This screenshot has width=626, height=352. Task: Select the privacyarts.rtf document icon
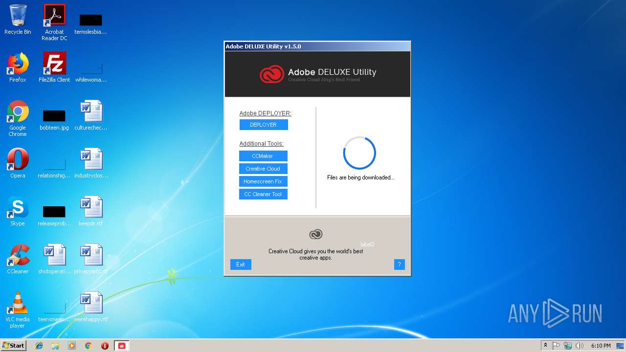[x=91, y=259]
